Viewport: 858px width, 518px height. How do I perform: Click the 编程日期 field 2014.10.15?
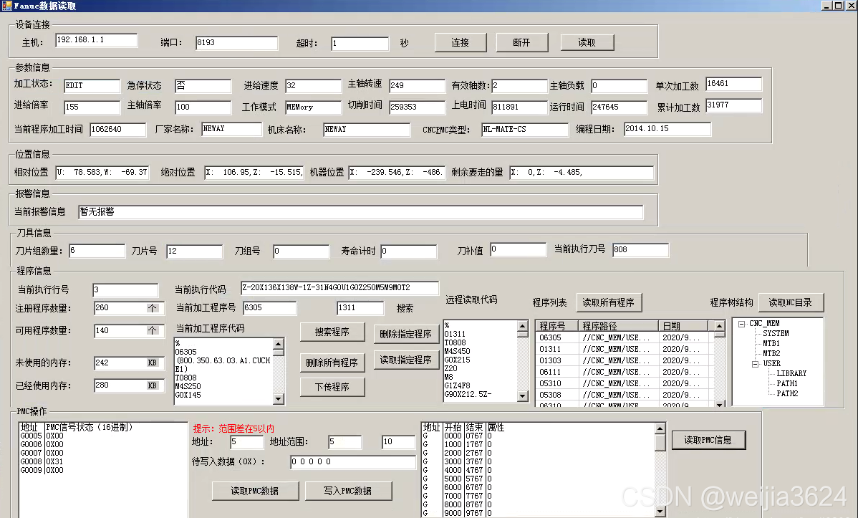point(667,129)
